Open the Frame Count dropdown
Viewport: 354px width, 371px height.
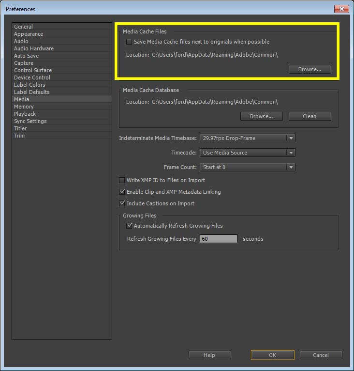point(248,167)
